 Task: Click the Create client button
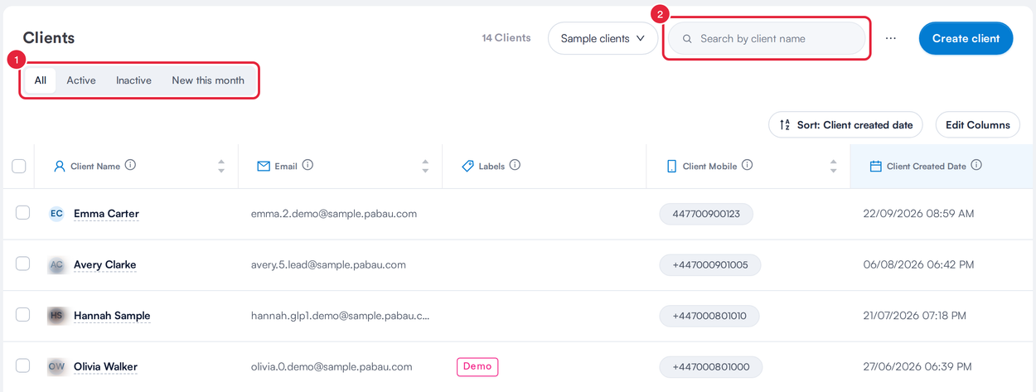966,38
